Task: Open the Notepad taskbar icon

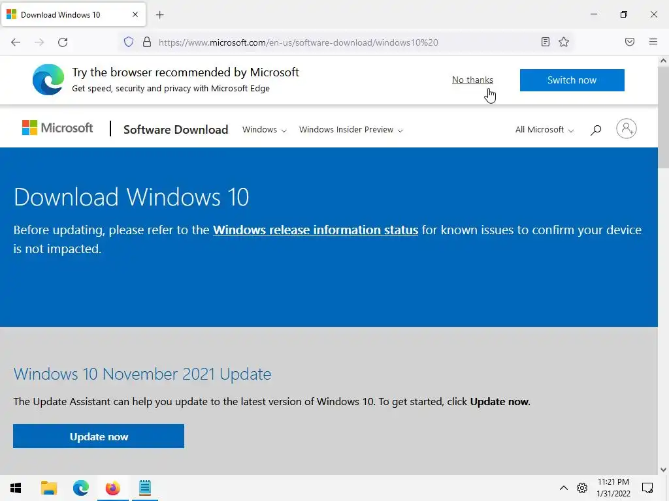Action: pos(145,488)
